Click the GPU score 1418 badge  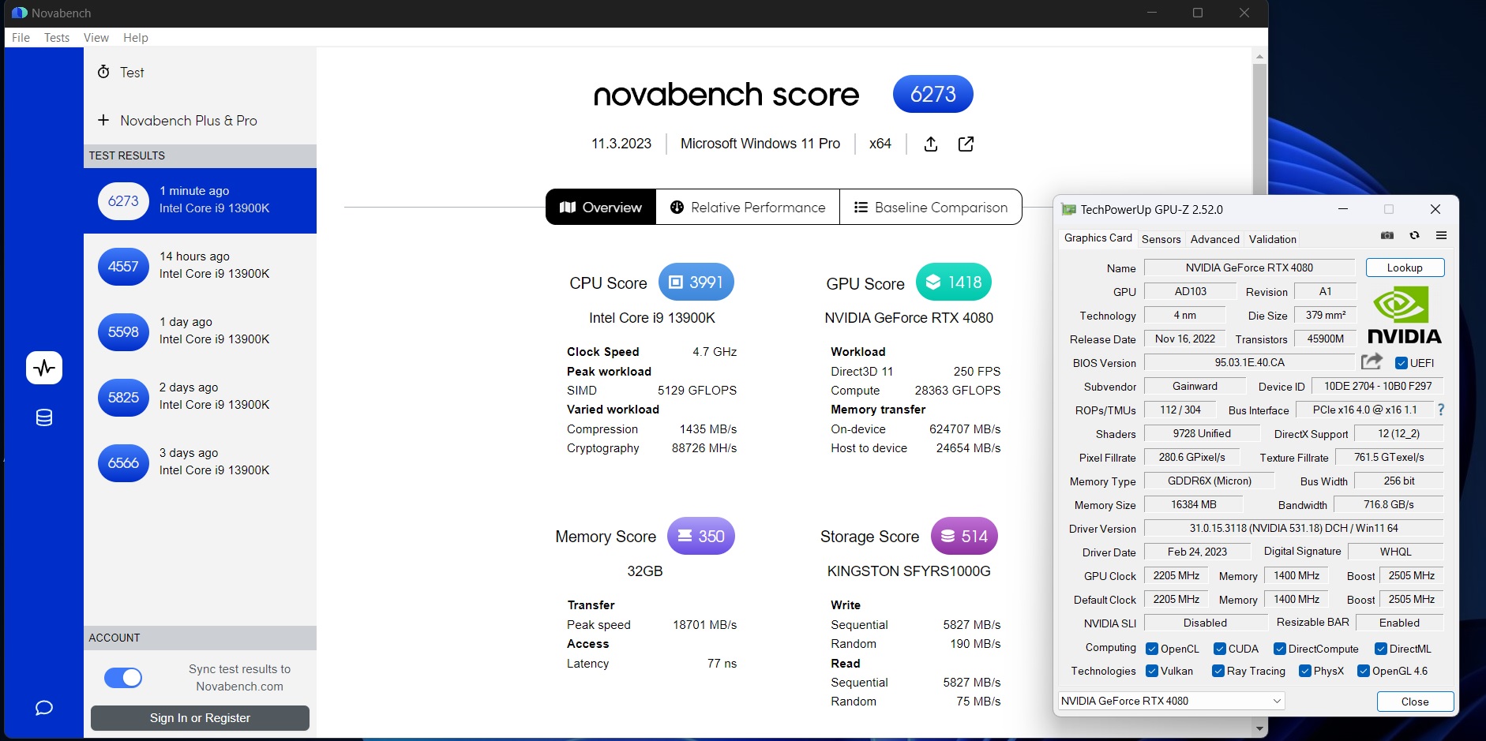click(x=954, y=283)
